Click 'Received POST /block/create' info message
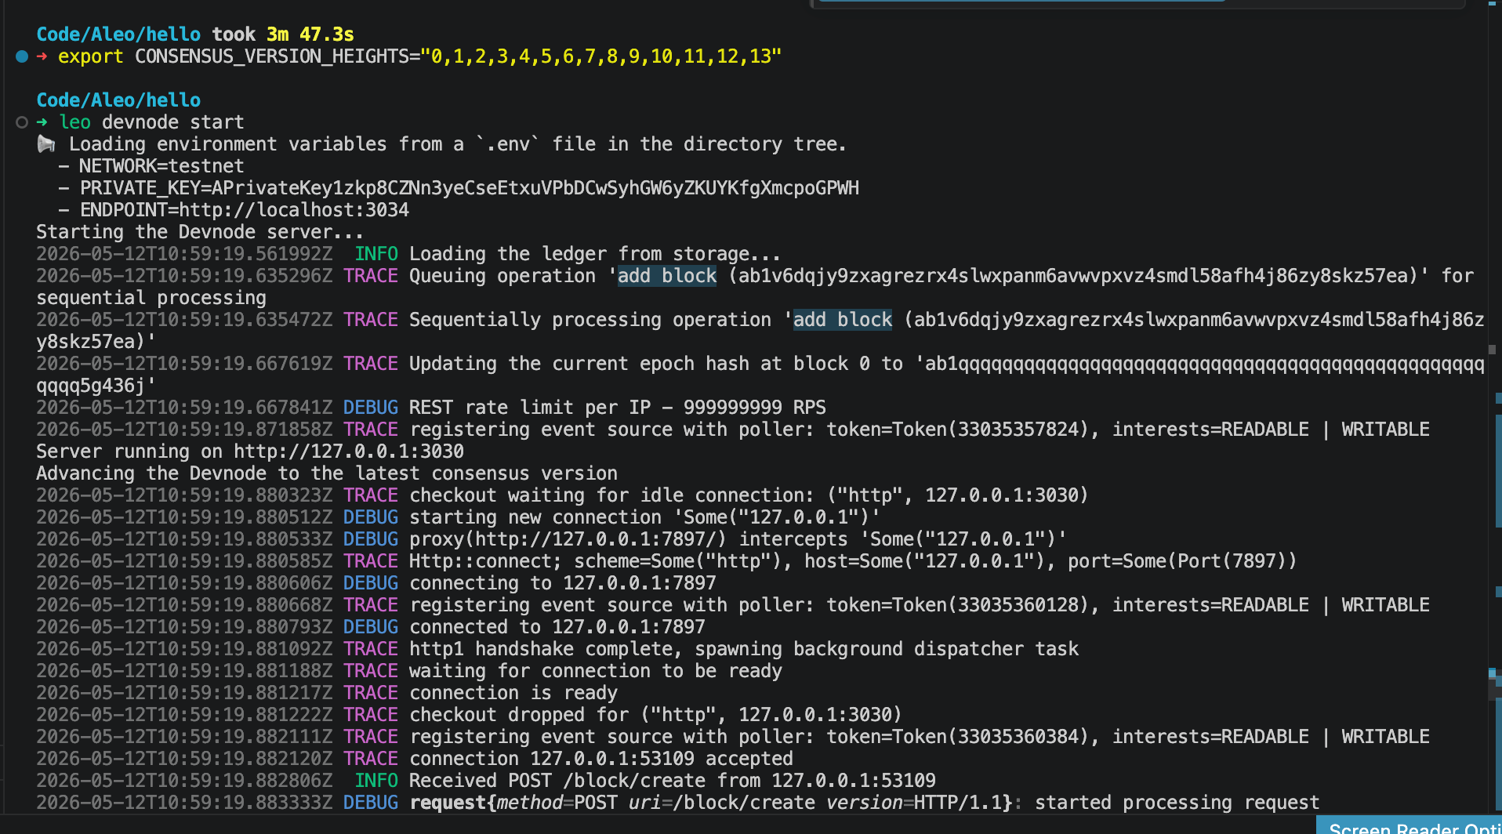The image size is (1502, 834). [673, 781]
